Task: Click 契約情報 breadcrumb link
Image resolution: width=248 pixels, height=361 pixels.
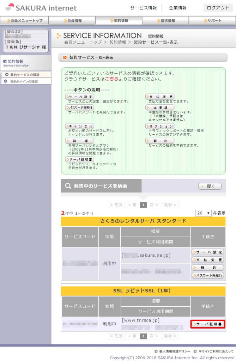Action: coord(117,42)
